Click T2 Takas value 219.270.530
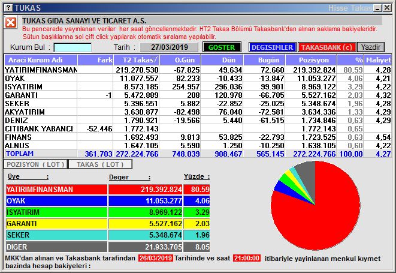The image size is (396, 273). (x=137, y=70)
